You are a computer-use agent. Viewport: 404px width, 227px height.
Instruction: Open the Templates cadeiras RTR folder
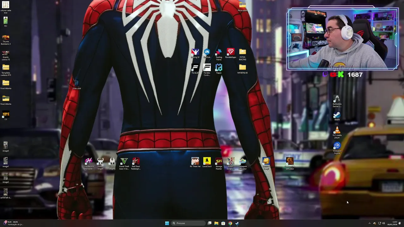6,71
